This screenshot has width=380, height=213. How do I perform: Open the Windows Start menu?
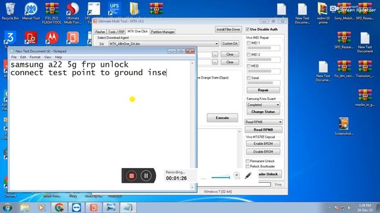click(x=8, y=208)
